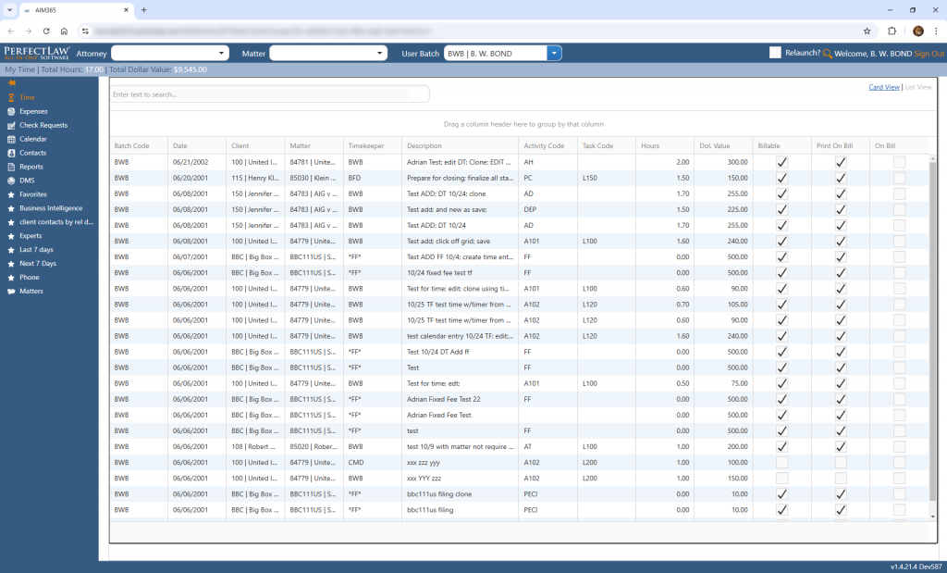Image resolution: width=947 pixels, height=573 pixels.
Task: Click the DMS icon in sidebar
Action: click(11, 181)
